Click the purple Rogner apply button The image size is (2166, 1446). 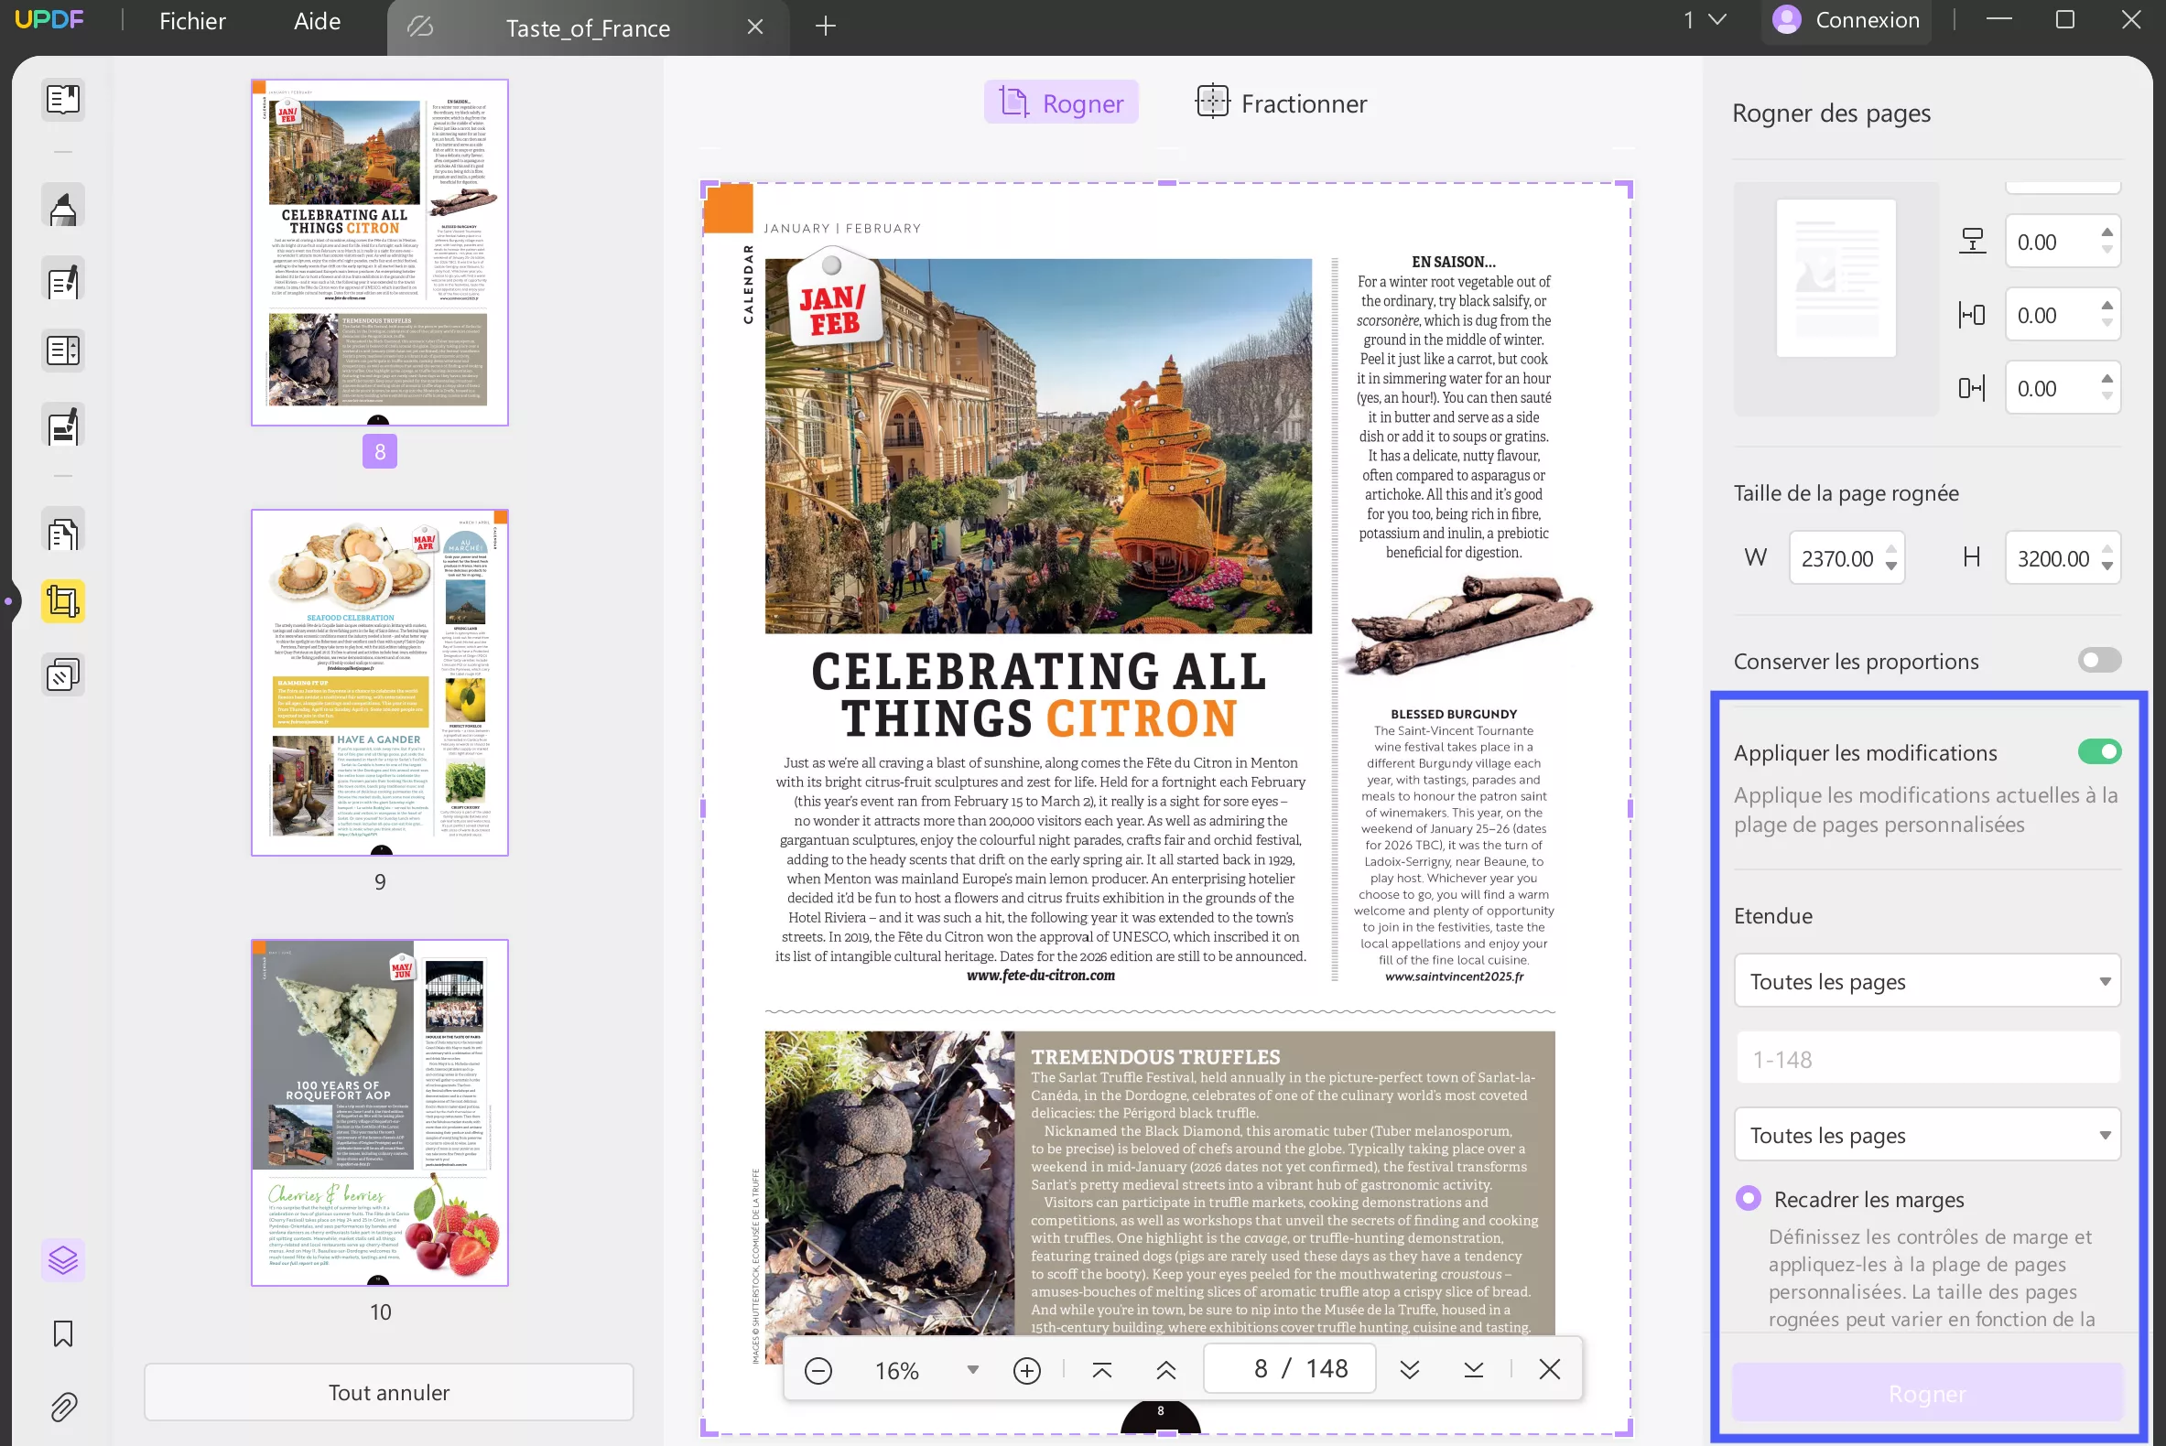click(1927, 1394)
